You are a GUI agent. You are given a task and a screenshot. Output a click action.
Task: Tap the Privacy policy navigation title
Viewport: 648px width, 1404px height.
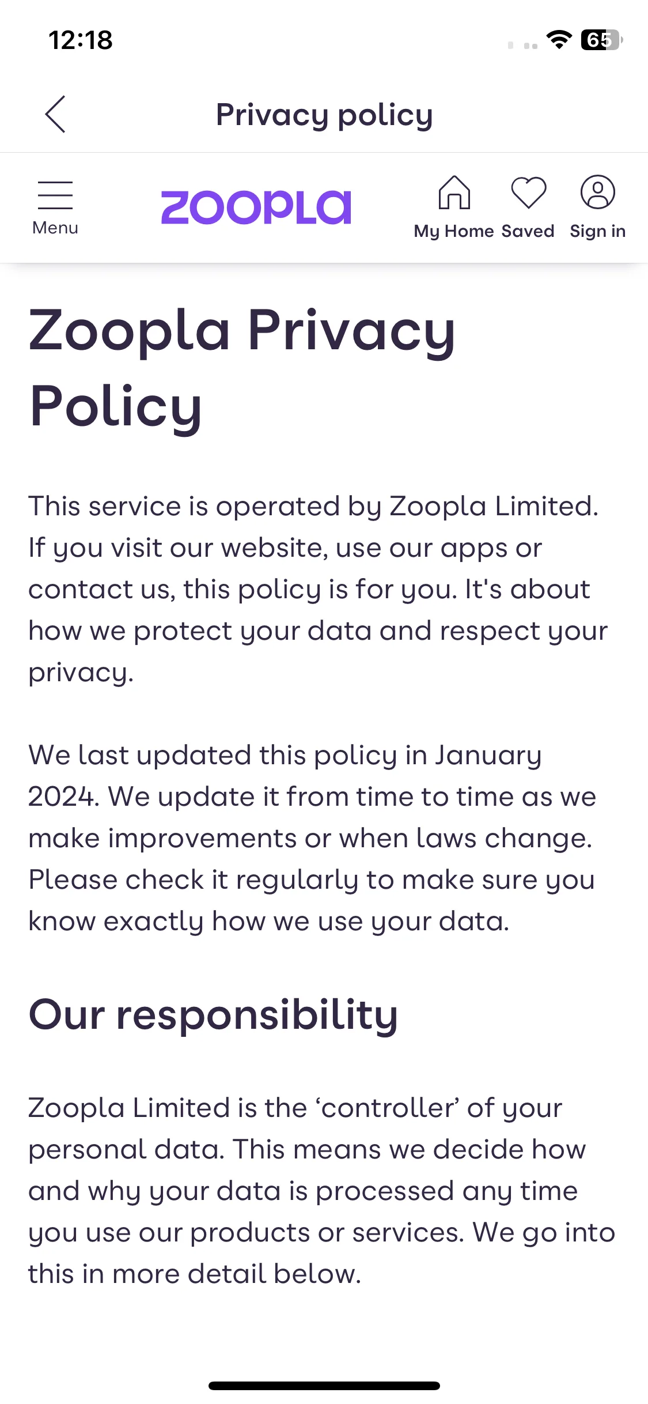coord(324,115)
